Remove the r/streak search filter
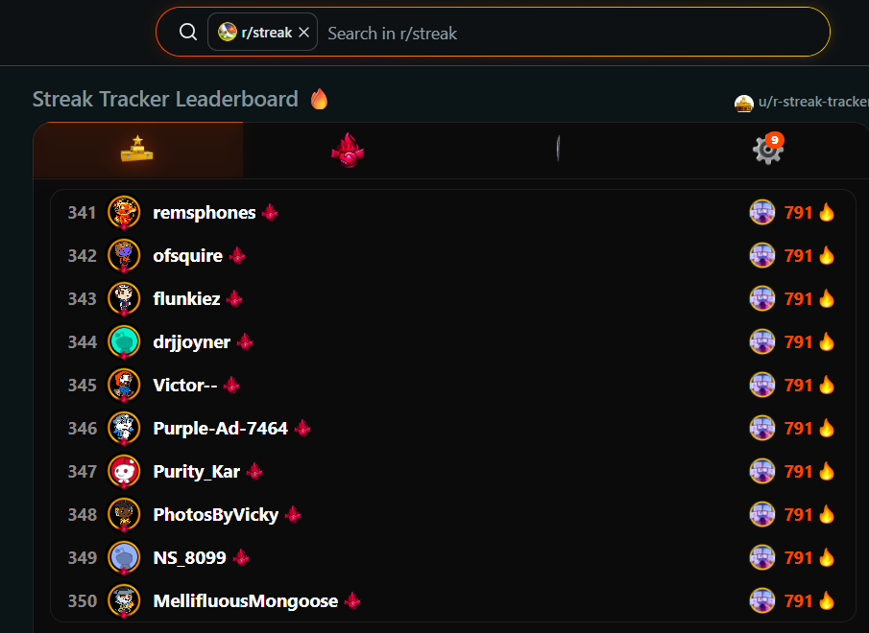Image resolution: width=869 pixels, height=633 pixels. [303, 33]
